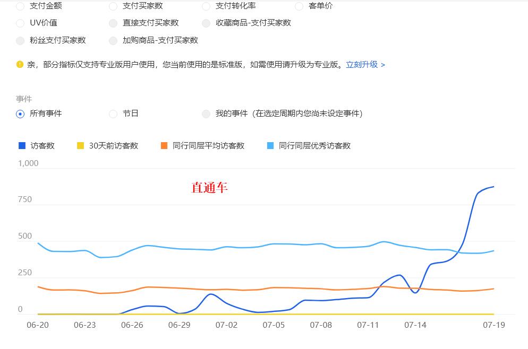Select the 客单价 metric
Image resolution: width=528 pixels, height=349 pixels.
(299, 6)
